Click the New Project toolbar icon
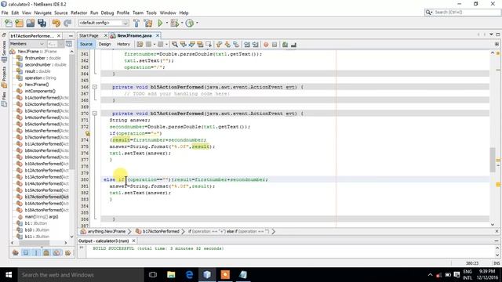 pos(19,23)
